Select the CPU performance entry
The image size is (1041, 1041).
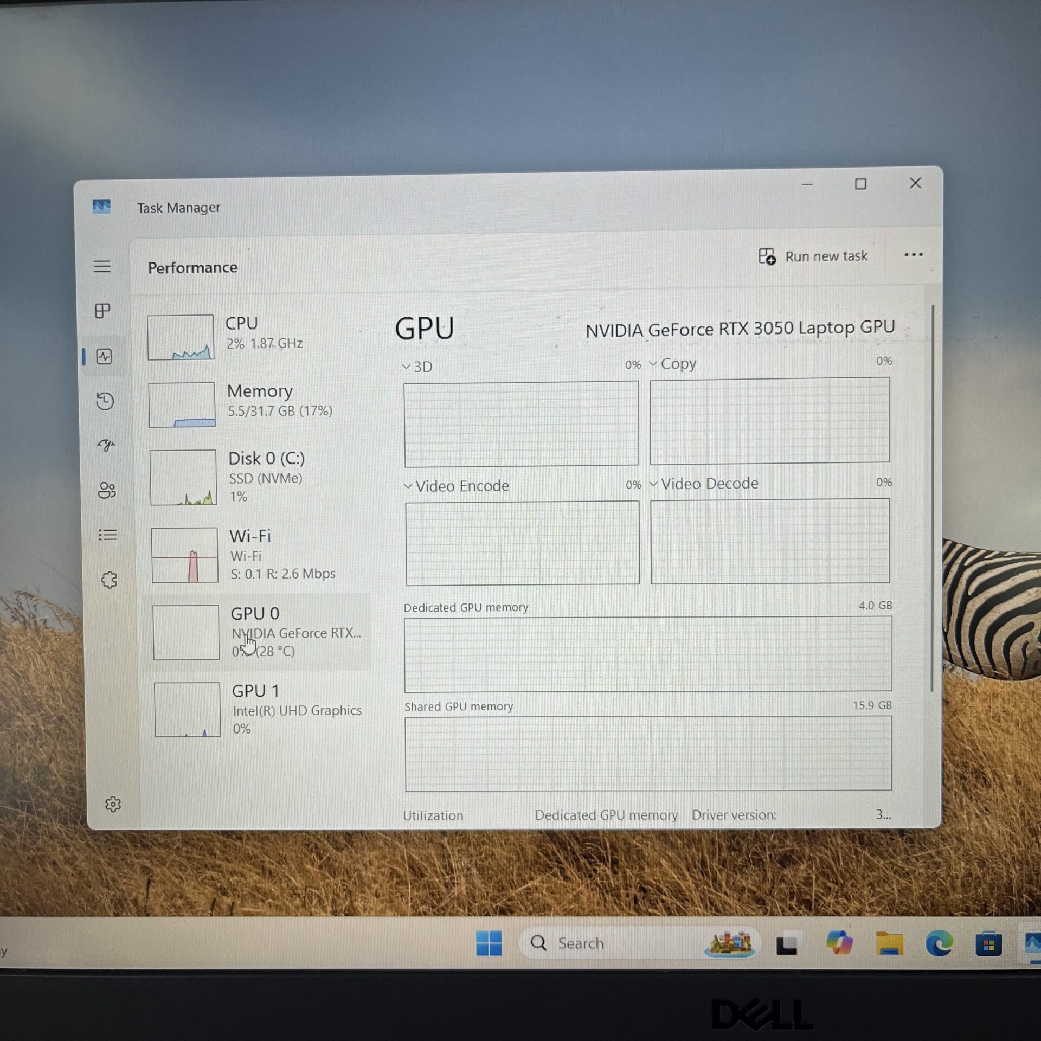[x=255, y=336]
